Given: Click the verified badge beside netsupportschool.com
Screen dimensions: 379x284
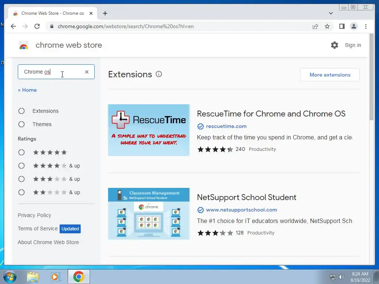Looking at the screenshot, I should 200,210.
